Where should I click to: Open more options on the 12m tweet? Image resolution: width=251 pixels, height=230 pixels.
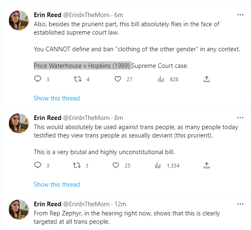(x=240, y=204)
